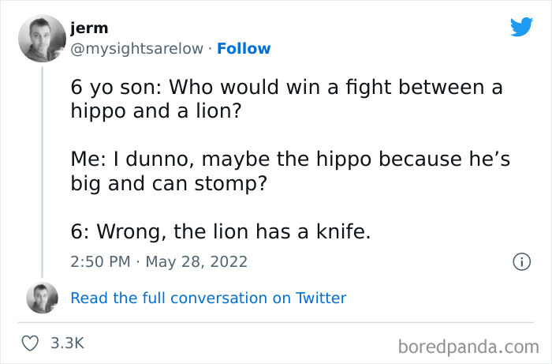The image size is (552, 364).
Task: Click the word "Twitter" in conversation link
Action: coord(320,298)
